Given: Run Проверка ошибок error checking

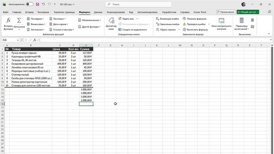Looking at the screenshot, I should pyautogui.click(x=194, y=24).
